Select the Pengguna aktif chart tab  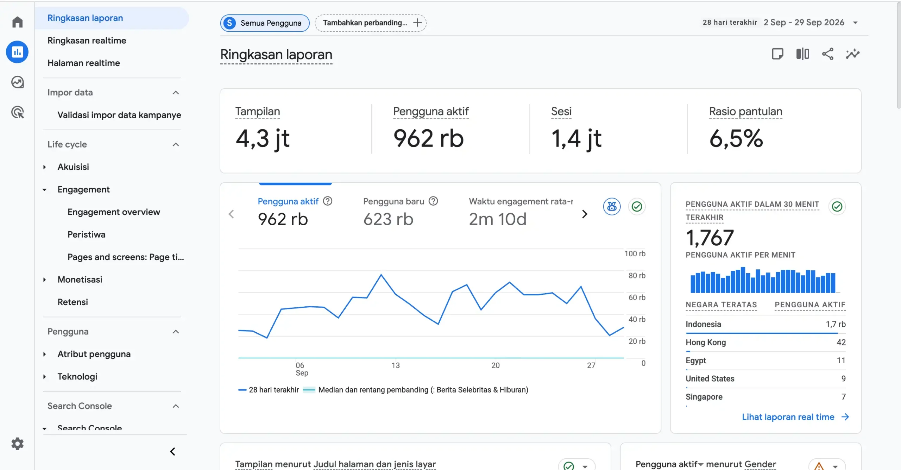pyautogui.click(x=295, y=211)
